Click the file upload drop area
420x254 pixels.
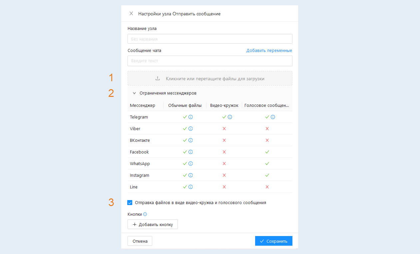[x=210, y=79]
